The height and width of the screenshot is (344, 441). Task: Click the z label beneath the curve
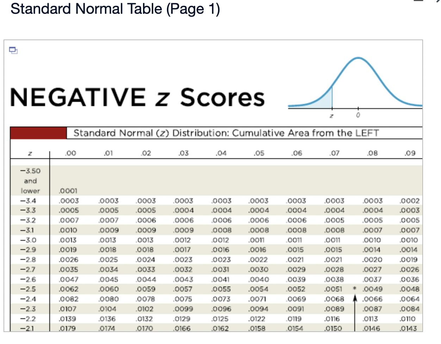[331, 115]
